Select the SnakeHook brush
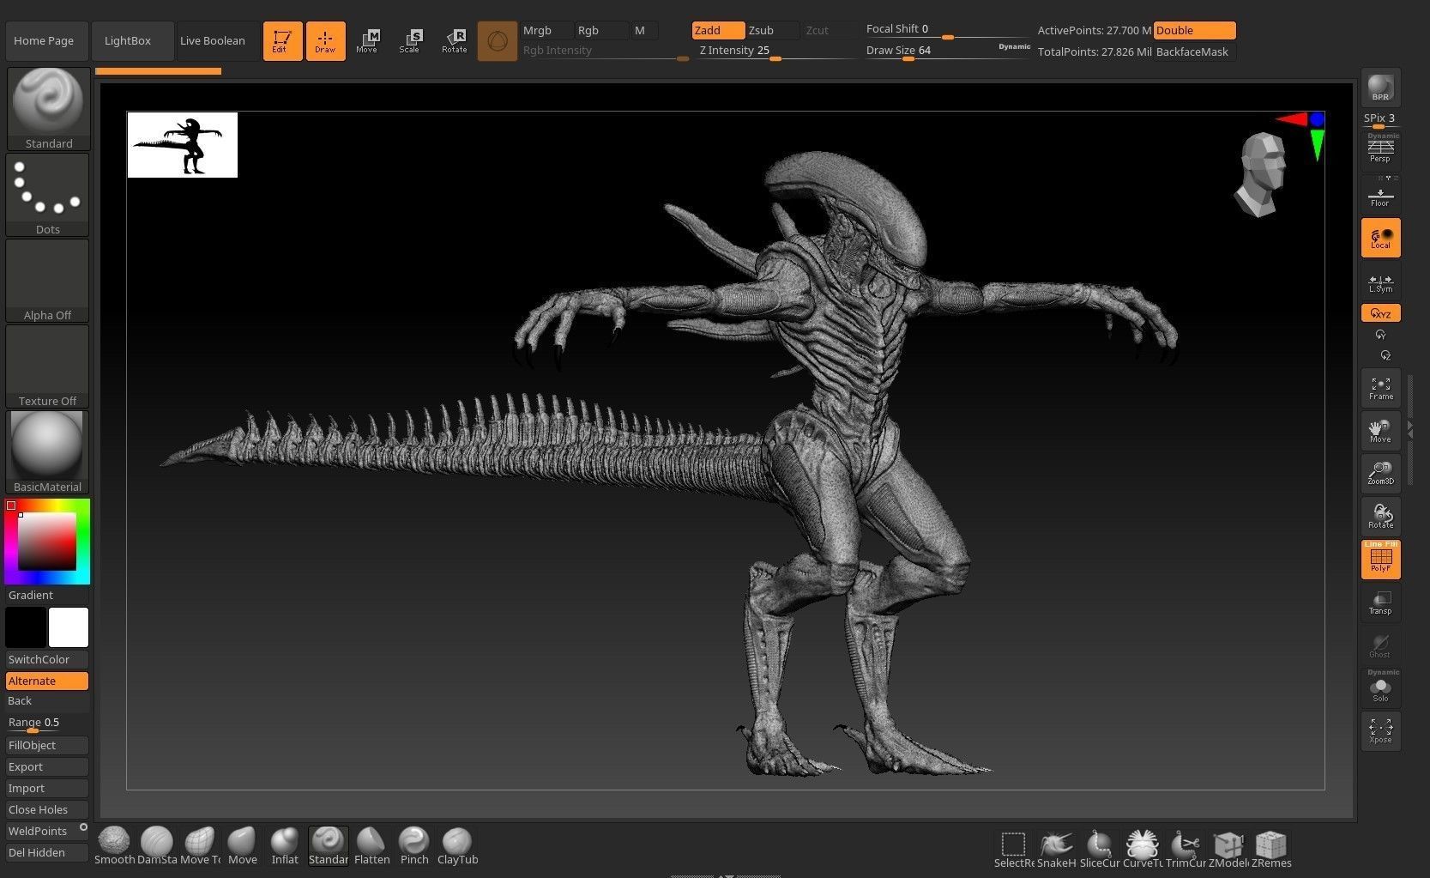This screenshot has height=878, width=1430. click(x=1056, y=849)
